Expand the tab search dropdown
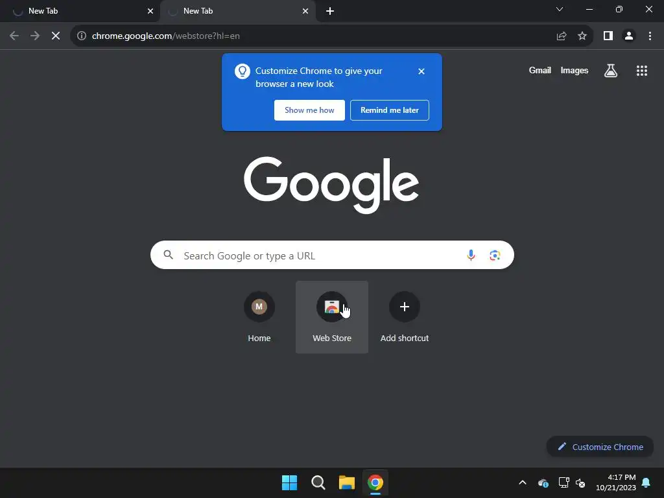The image size is (664, 498). pos(560,9)
